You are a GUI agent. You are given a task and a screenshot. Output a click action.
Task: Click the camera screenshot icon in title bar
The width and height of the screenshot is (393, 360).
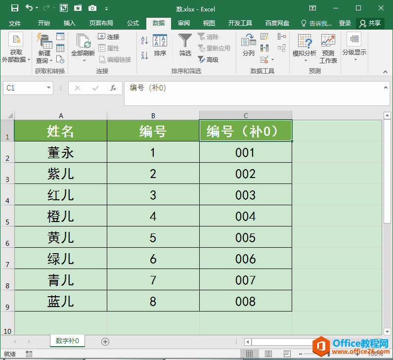pos(92,8)
